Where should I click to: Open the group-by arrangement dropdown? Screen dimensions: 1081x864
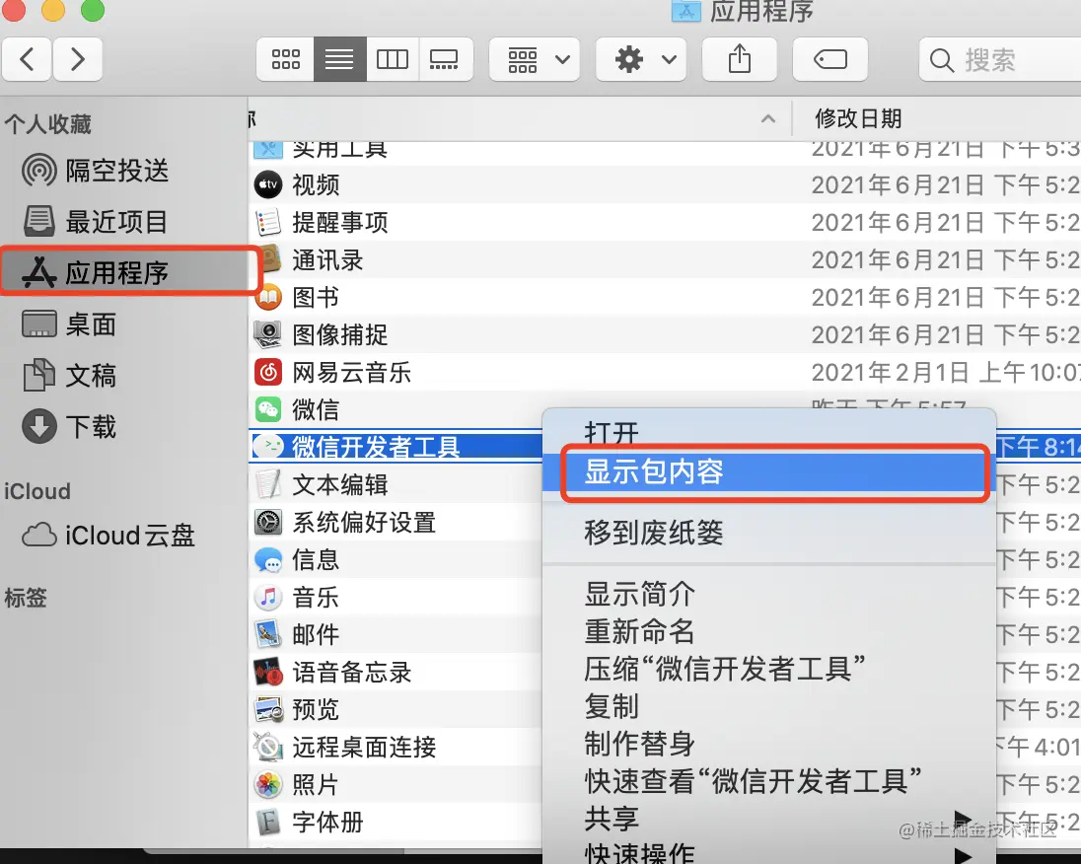[535, 59]
